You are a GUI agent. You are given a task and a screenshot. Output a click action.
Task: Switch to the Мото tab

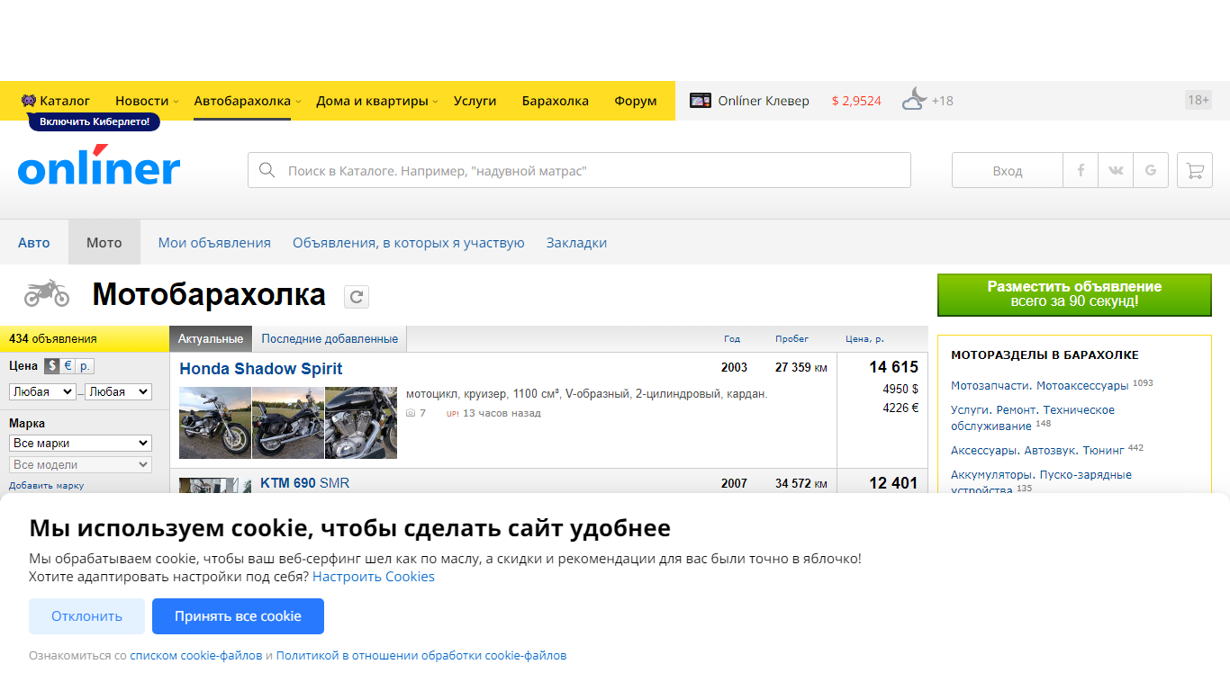104,242
